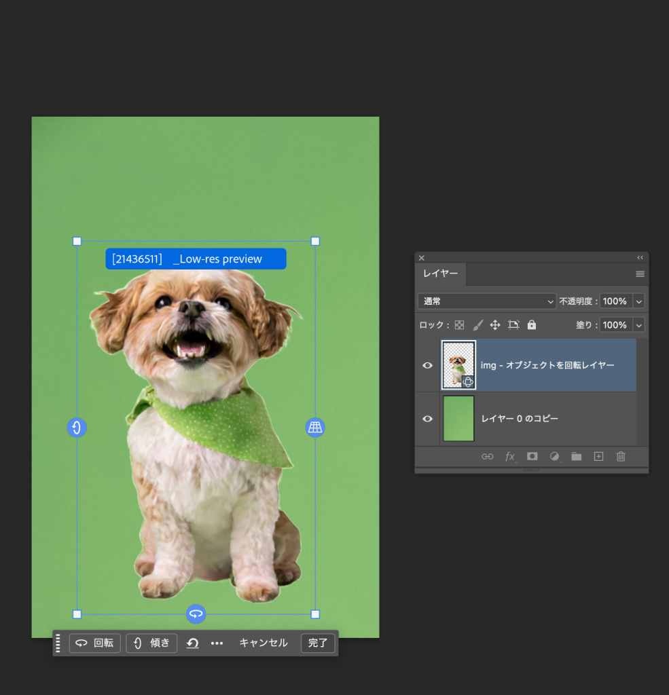Click キャンセル in the taskbar
The image size is (669, 695).
tap(263, 643)
